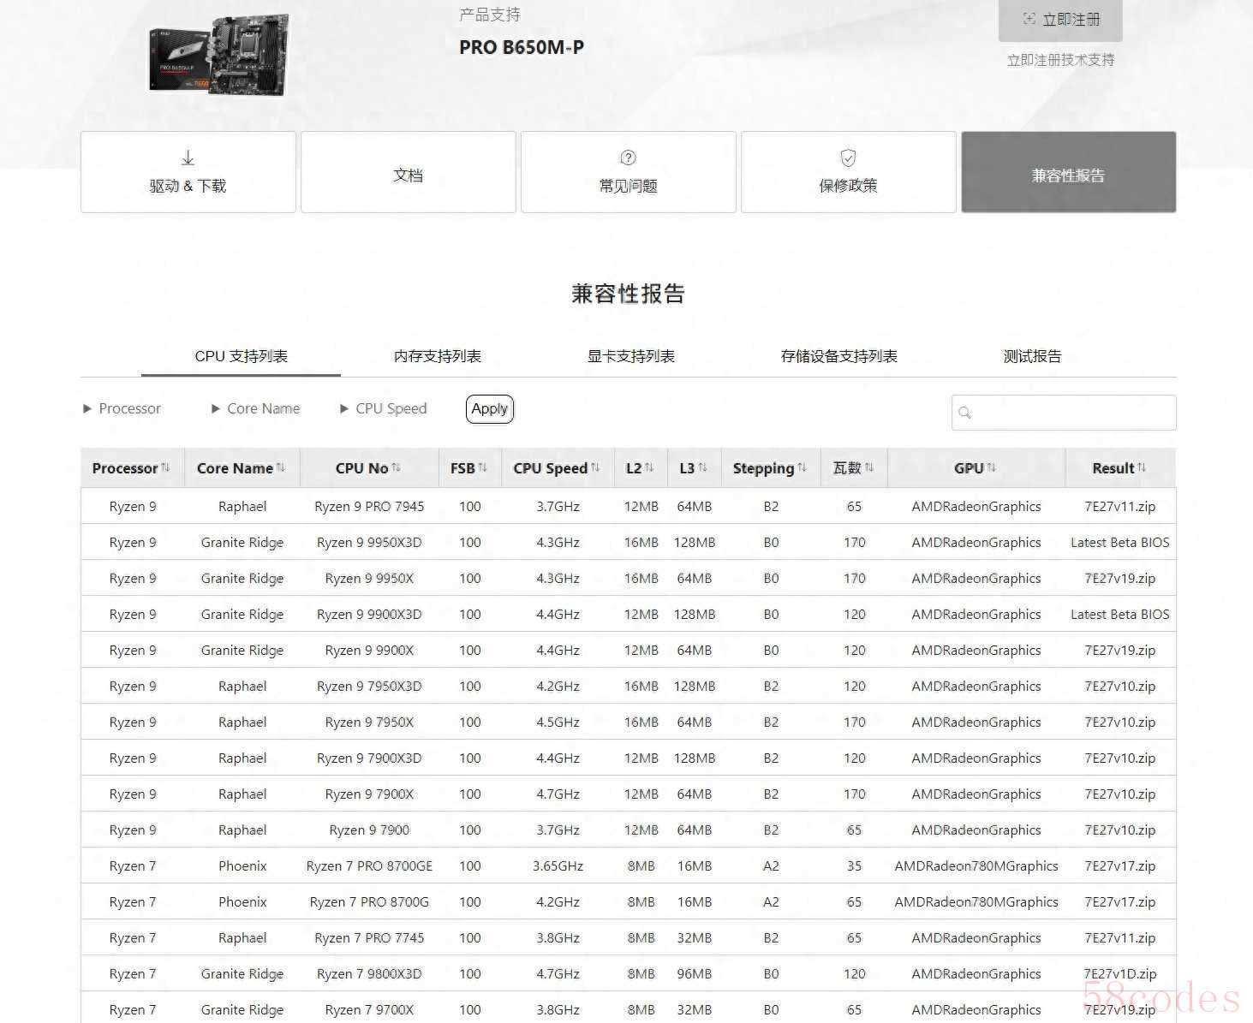Expand the Processor filter
Screen dimensions: 1253x1023
[x=122, y=408]
